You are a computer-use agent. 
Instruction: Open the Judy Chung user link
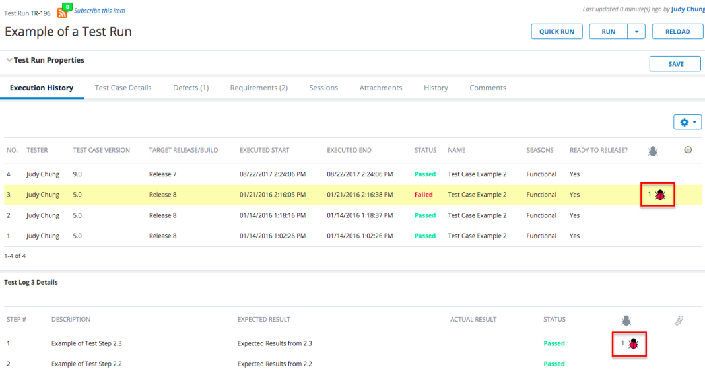coord(687,9)
